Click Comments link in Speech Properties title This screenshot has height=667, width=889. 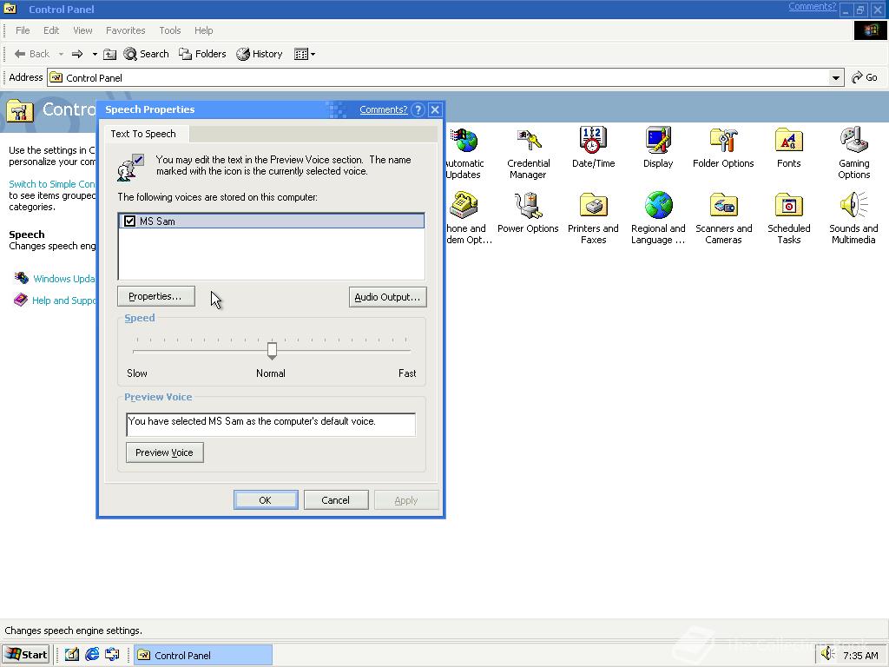pyautogui.click(x=383, y=110)
